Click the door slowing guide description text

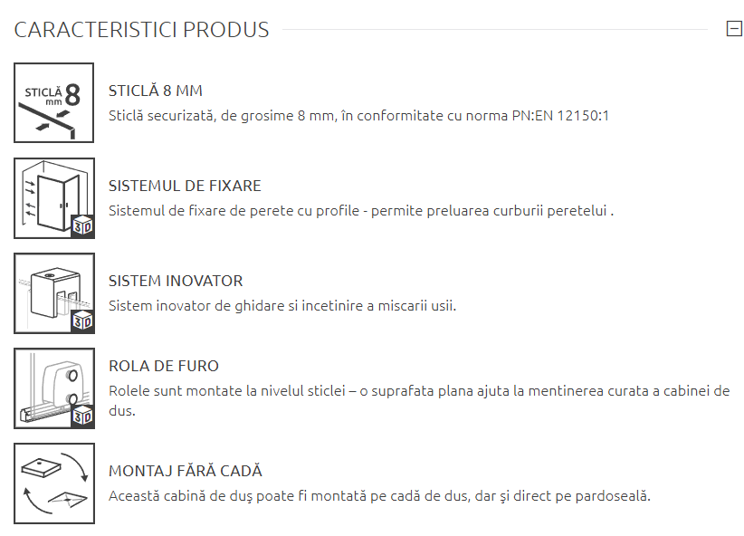[x=282, y=306]
